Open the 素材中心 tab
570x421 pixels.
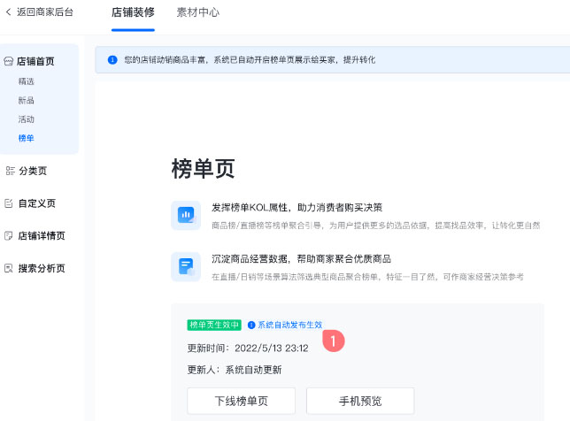point(198,12)
